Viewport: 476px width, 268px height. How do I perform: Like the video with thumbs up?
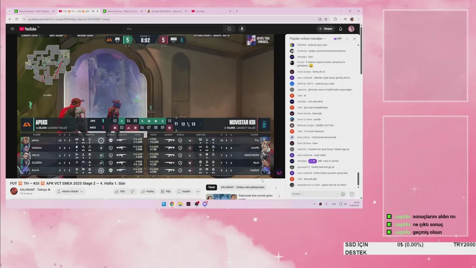[x=120, y=191]
